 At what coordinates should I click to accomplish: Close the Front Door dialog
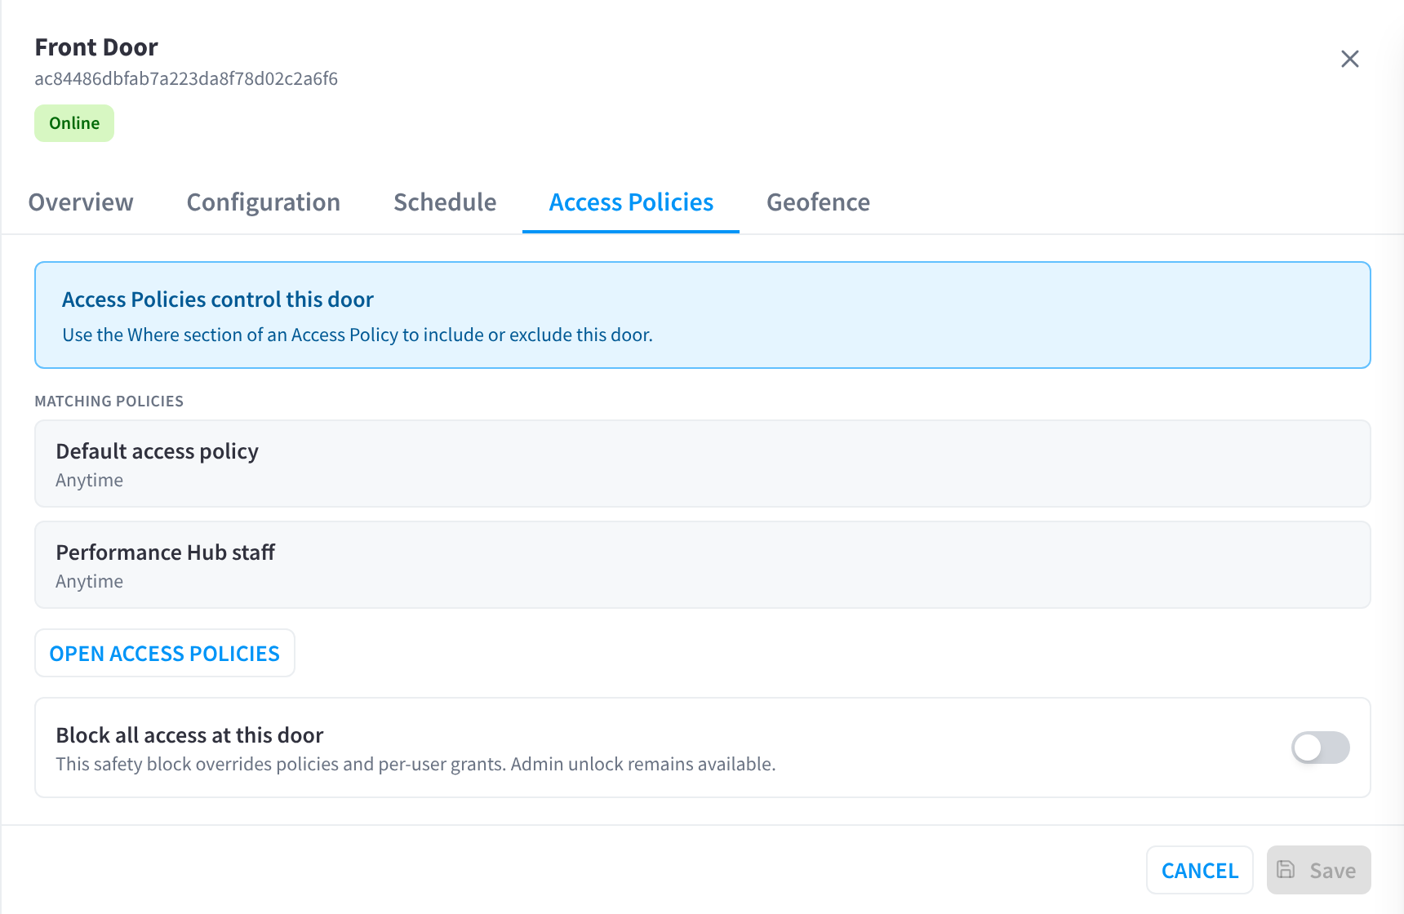(1349, 59)
